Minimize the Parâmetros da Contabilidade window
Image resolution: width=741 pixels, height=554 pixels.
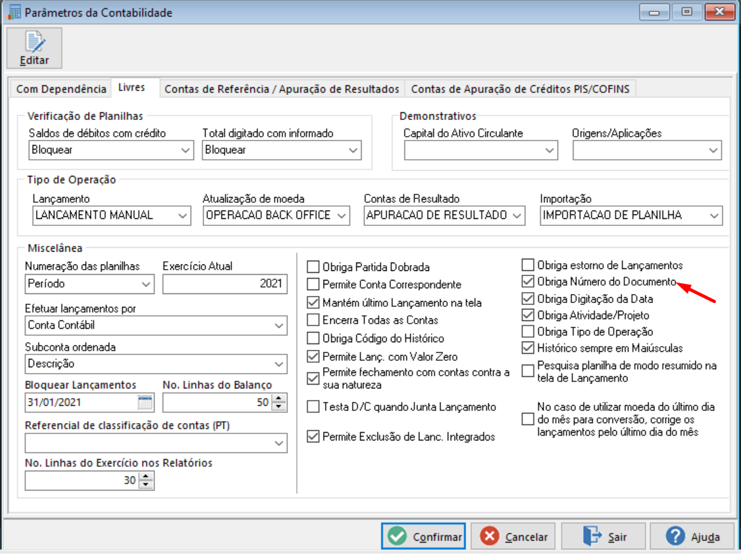click(x=654, y=12)
